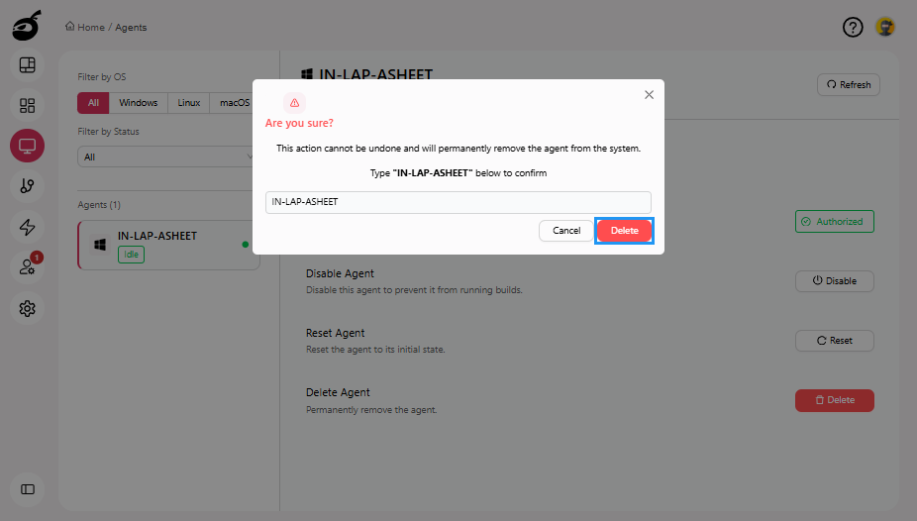The width and height of the screenshot is (917, 521).
Task: Disable the agent
Action: tap(834, 281)
